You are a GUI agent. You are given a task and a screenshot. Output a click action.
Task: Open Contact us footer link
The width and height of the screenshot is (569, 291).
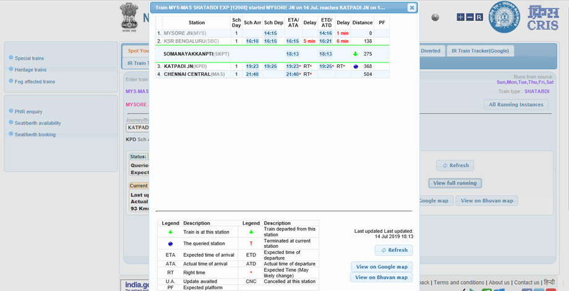click(x=526, y=283)
